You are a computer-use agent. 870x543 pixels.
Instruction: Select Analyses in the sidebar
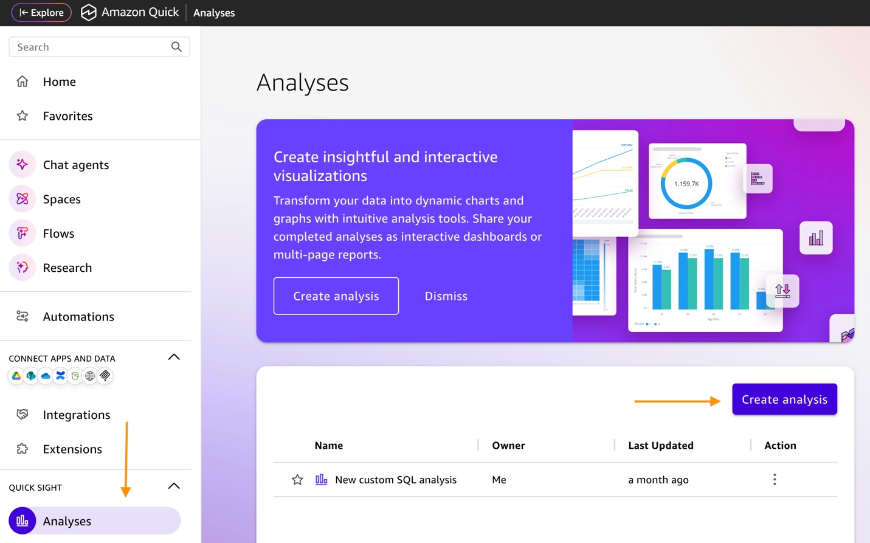(x=95, y=521)
